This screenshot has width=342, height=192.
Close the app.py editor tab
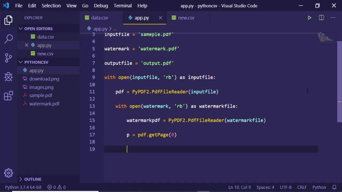(x=160, y=18)
